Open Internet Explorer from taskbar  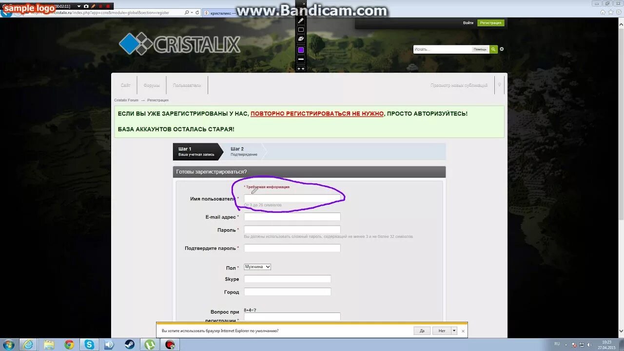(x=29, y=345)
